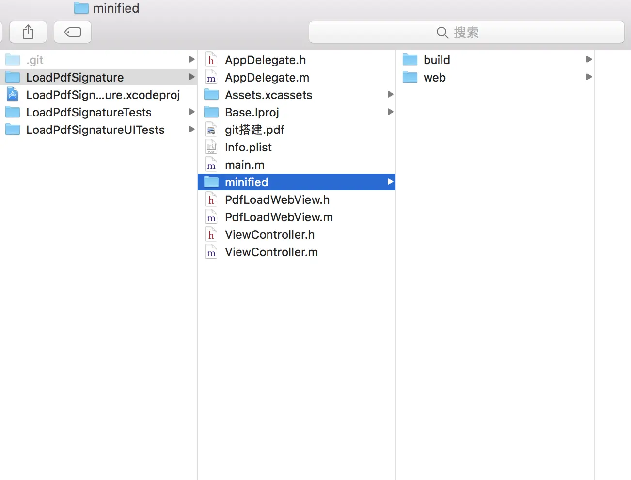The image size is (631, 480).
Task: Expand the LoadPdfSignatureUITests folder arrow
Action: [191, 129]
